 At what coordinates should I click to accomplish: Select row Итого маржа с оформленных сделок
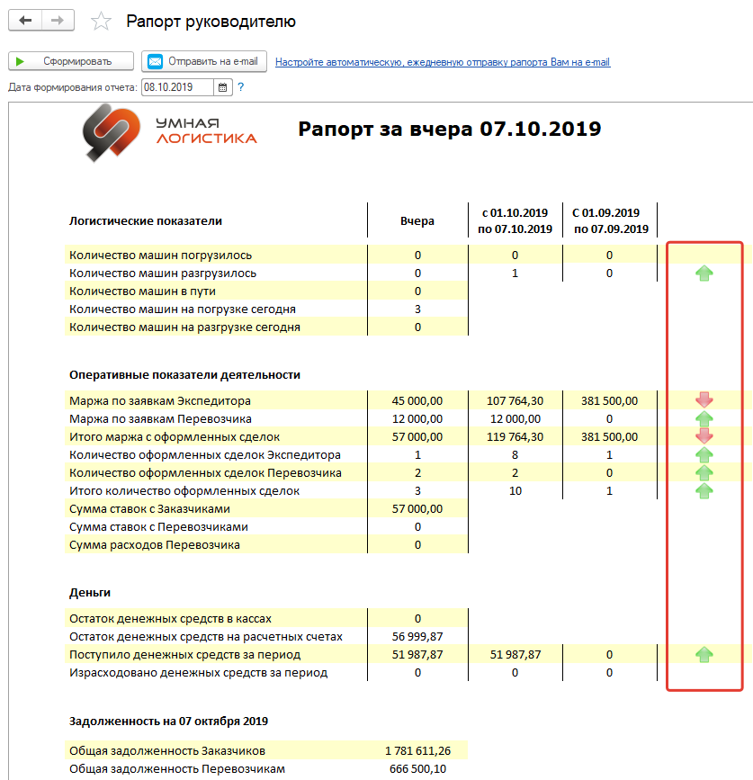point(175,436)
